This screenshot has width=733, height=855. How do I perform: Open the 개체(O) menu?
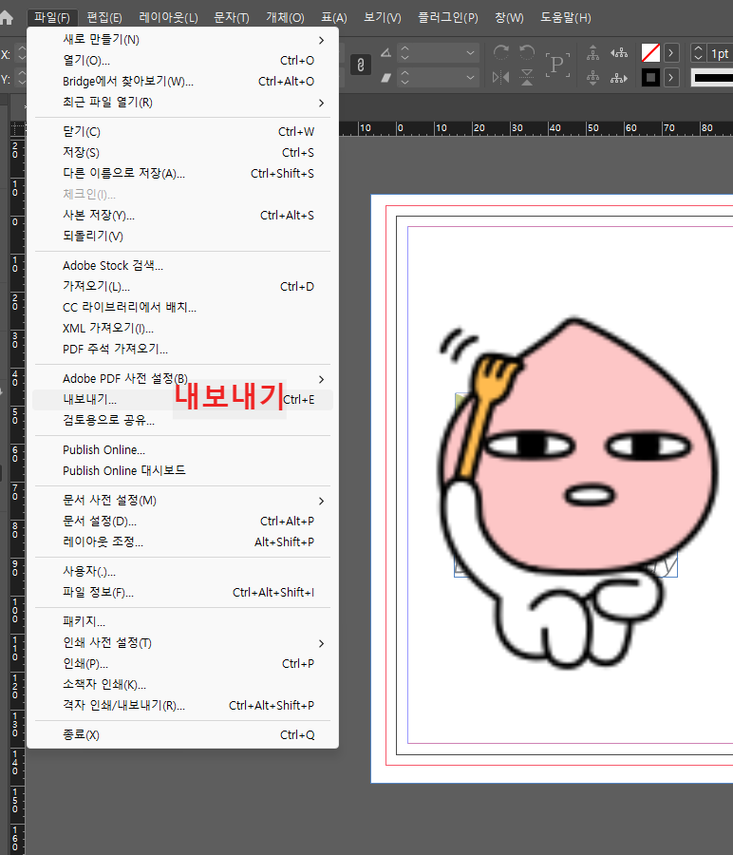(x=285, y=17)
